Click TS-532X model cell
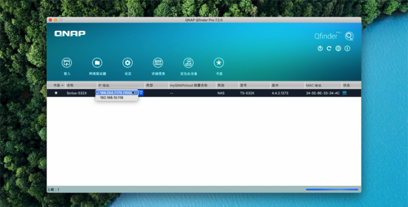The width and height of the screenshot is (408, 207). 247,93
